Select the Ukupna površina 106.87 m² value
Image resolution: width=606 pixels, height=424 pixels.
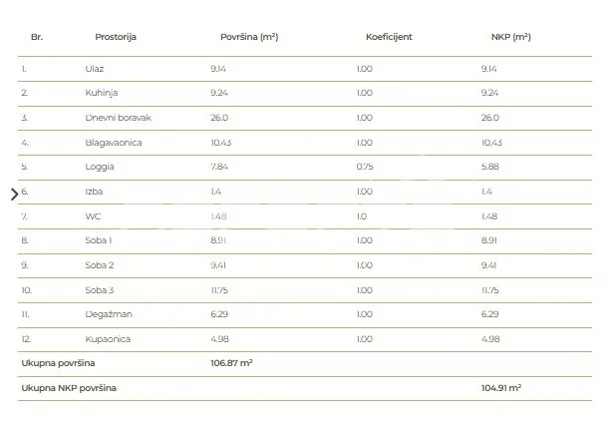[231, 363]
